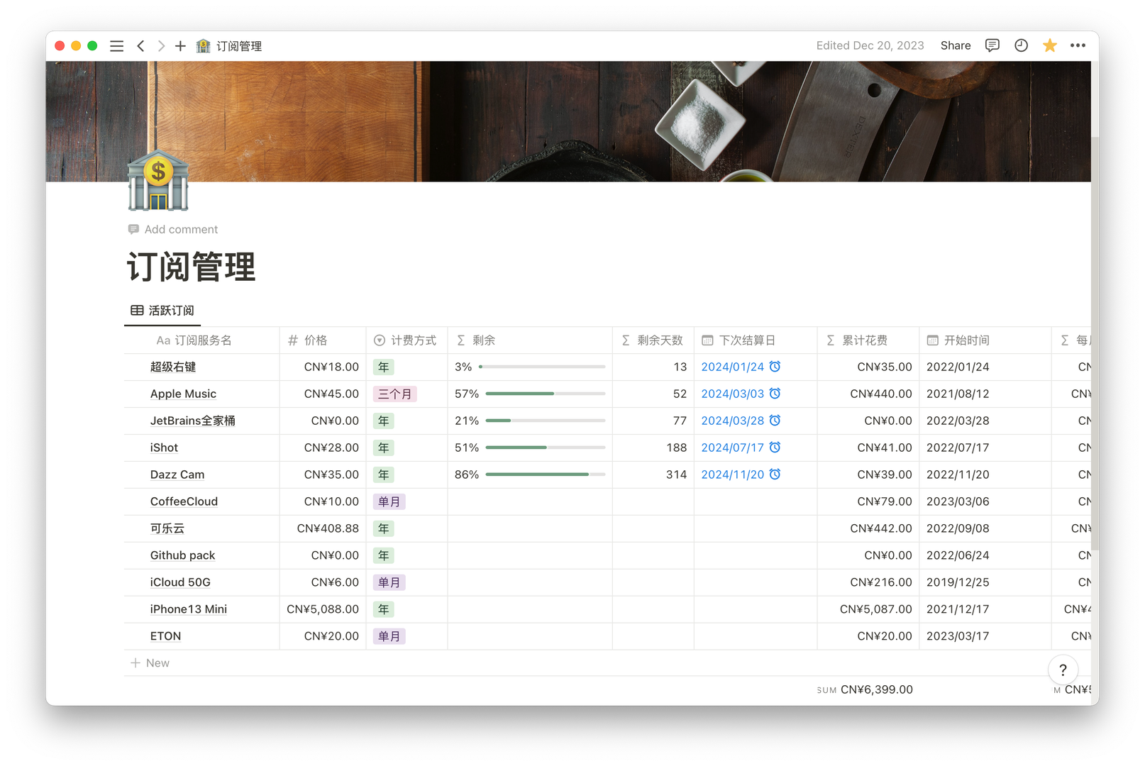Open the sidebar hamburger menu

[x=117, y=46]
